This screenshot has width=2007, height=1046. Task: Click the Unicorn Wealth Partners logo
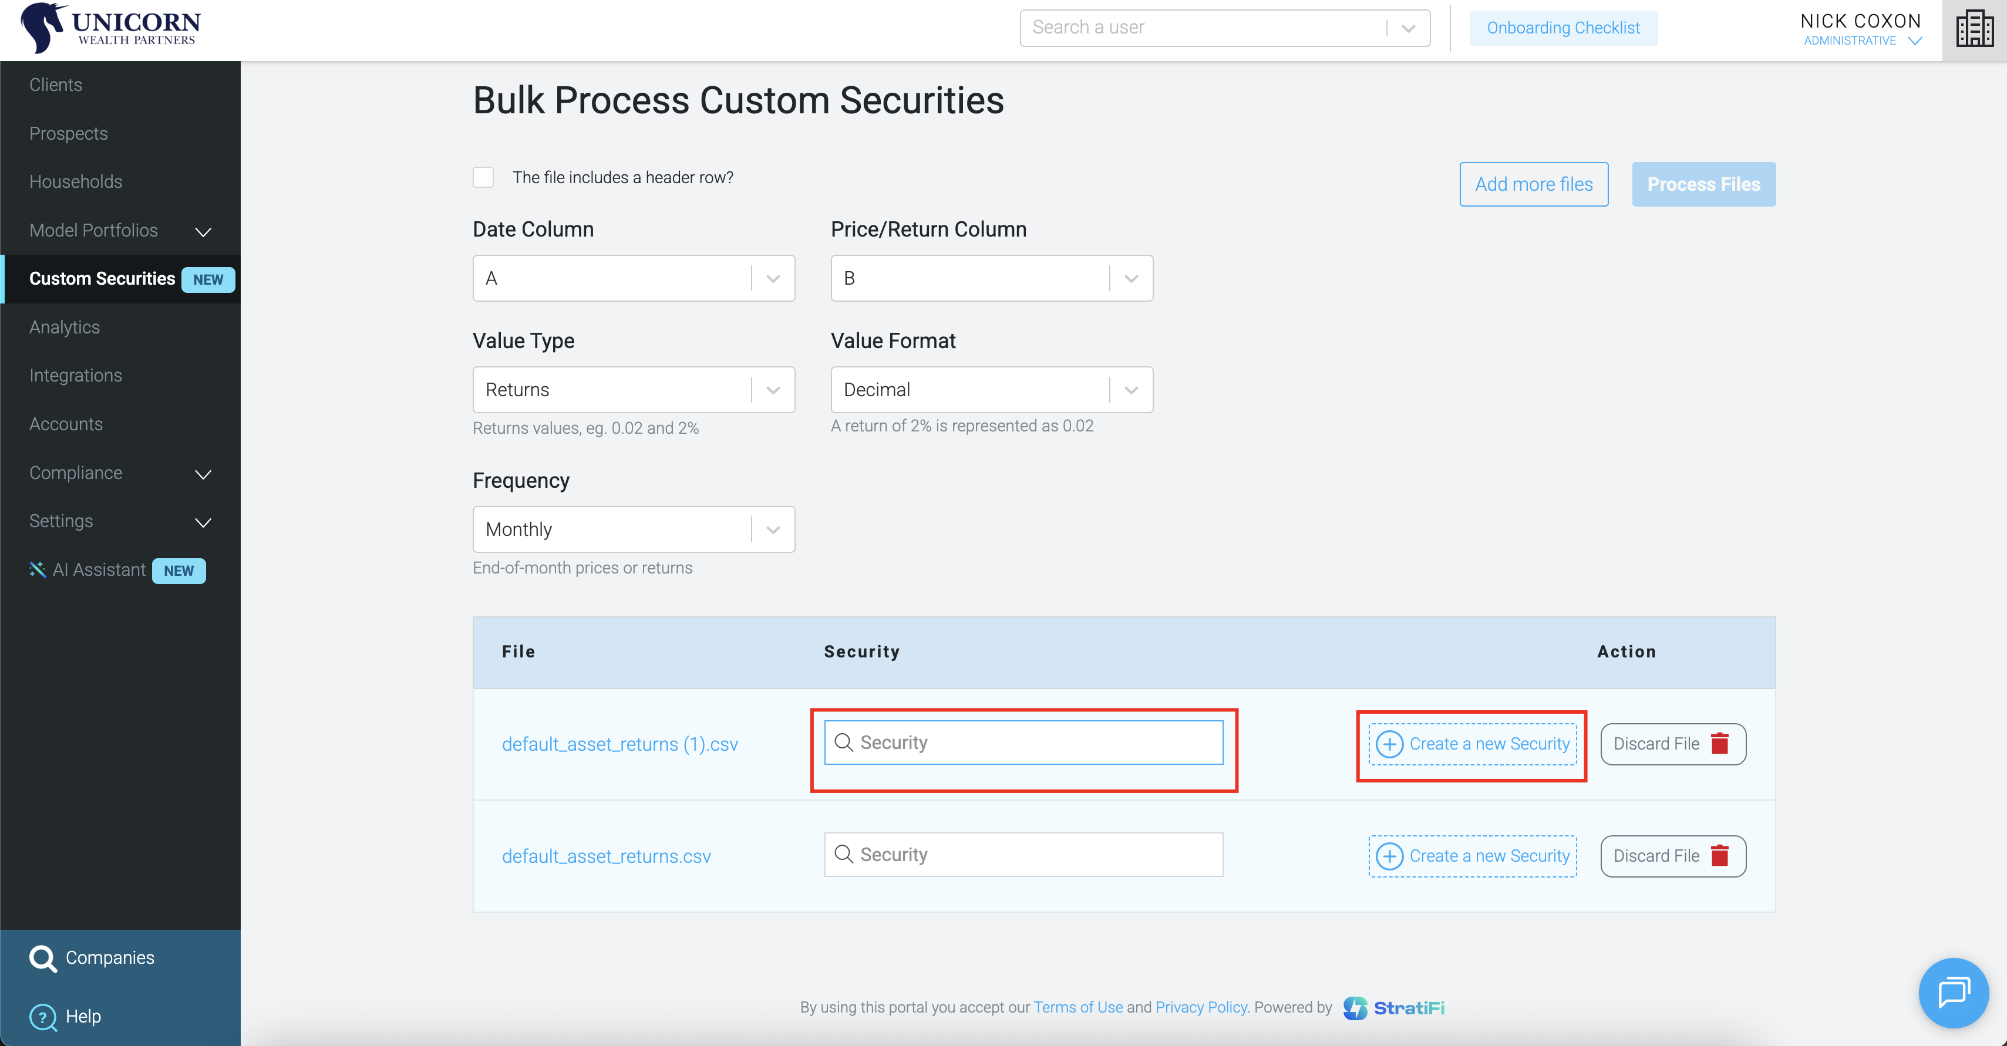(x=110, y=28)
